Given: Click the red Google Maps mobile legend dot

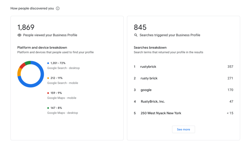Looking at the screenshot, I should (48, 93).
